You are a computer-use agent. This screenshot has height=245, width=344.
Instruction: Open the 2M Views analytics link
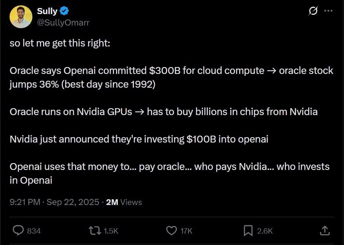coord(124,202)
